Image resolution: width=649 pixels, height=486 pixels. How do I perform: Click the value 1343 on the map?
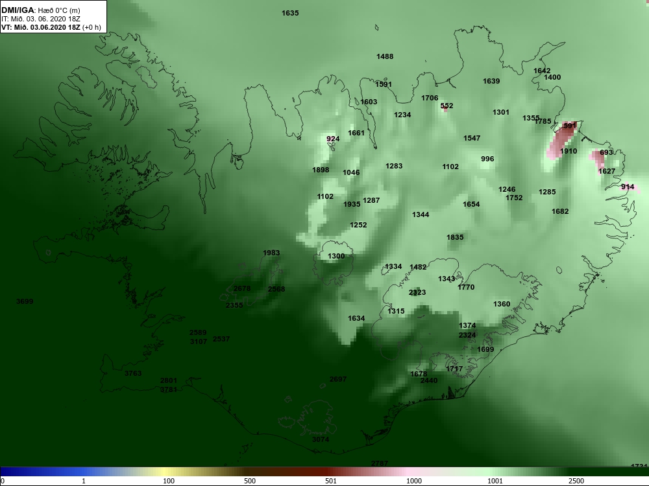click(447, 279)
